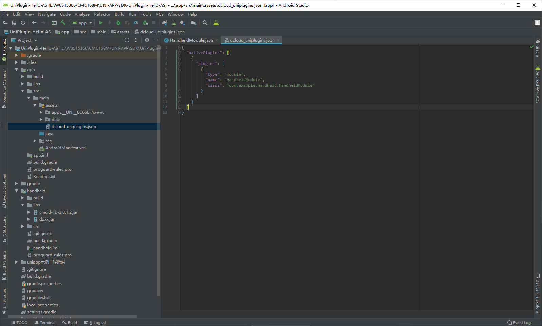This screenshot has height=326, width=542.
Task: Toggle the Build Variants tool window
Action: pyautogui.click(x=4, y=265)
